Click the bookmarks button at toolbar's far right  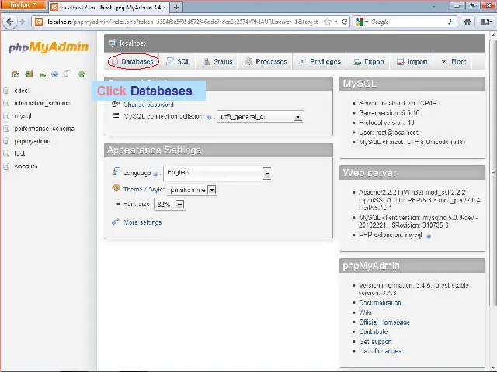(x=486, y=22)
